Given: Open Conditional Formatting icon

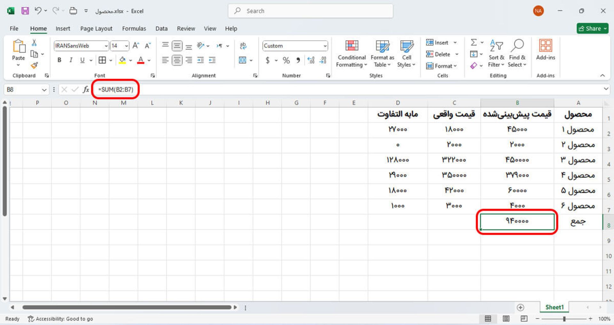Looking at the screenshot, I should [x=351, y=46].
